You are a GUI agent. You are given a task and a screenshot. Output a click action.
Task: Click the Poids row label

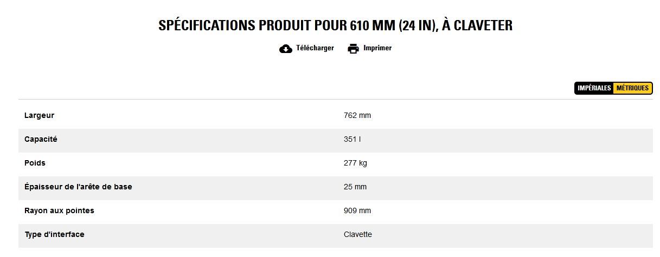click(35, 163)
